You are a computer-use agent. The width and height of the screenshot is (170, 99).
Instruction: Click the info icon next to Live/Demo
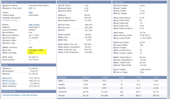(x=3, y=33)
